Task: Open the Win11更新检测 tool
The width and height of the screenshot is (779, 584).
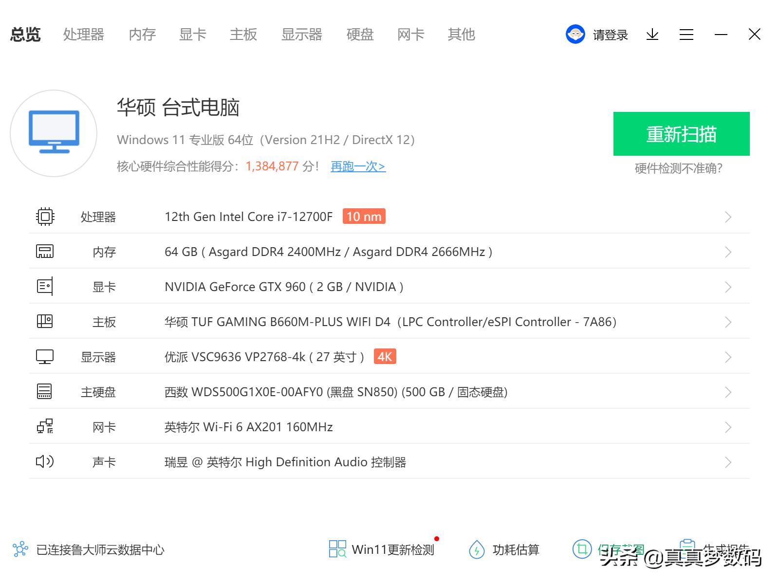Action: pyautogui.click(x=392, y=549)
